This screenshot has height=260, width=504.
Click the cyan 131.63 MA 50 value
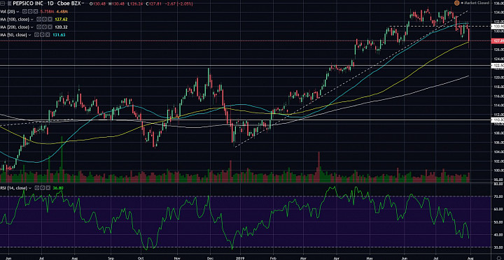click(59, 35)
